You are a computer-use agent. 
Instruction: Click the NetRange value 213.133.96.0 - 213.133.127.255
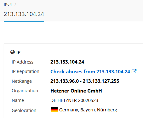tap(85, 81)
